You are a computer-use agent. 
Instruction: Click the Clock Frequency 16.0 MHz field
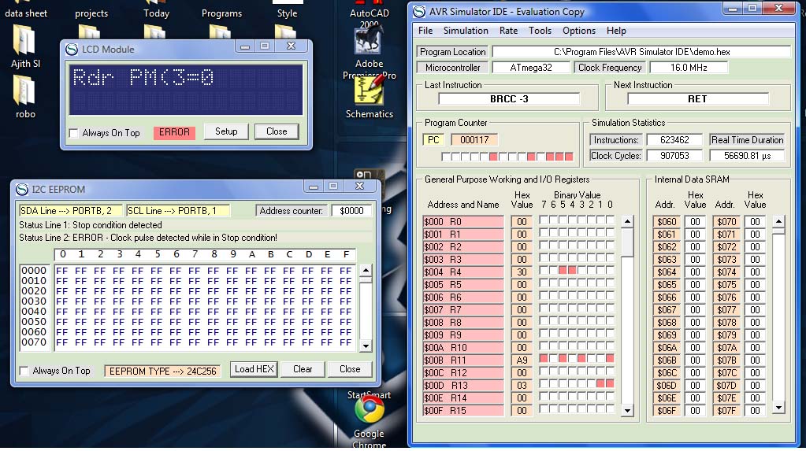point(689,68)
